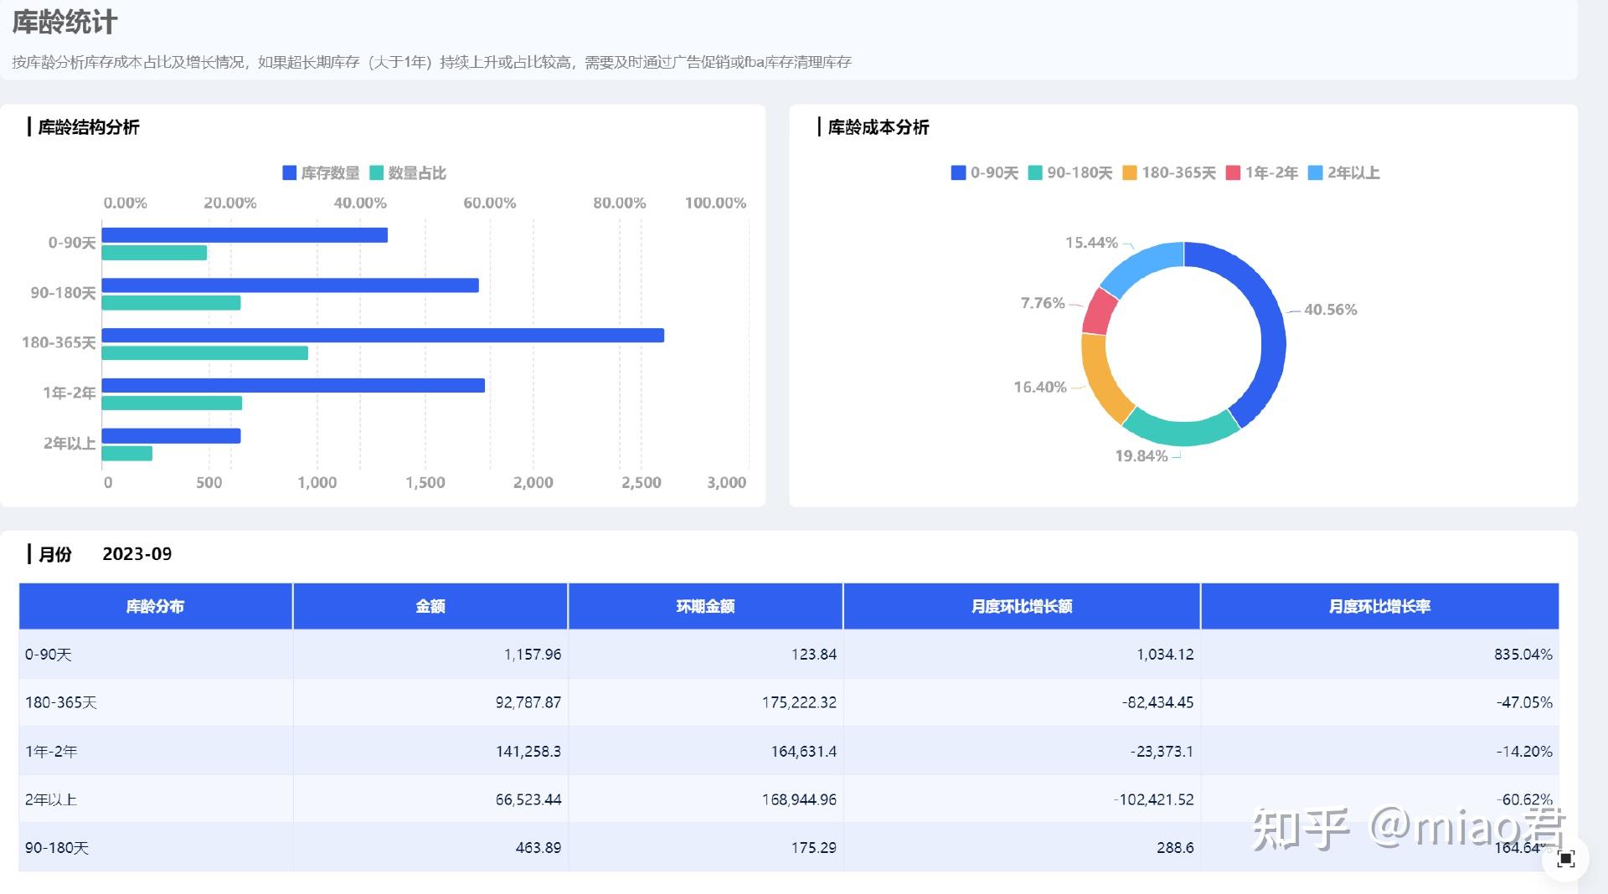Image resolution: width=1608 pixels, height=894 pixels.
Task: Click the fullscreen icon at bottom right
Action: tap(1565, 858)
